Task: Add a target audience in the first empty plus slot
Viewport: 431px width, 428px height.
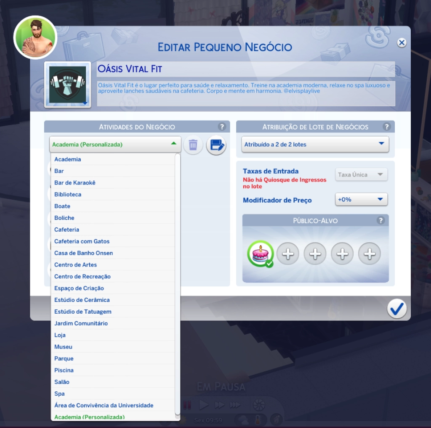Action: (x=288, y=254)
